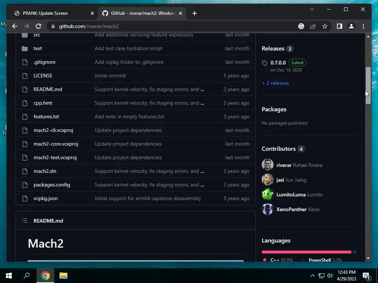Open the Packages heading
The height and width of the screenshot is (283, 378).
274,109
